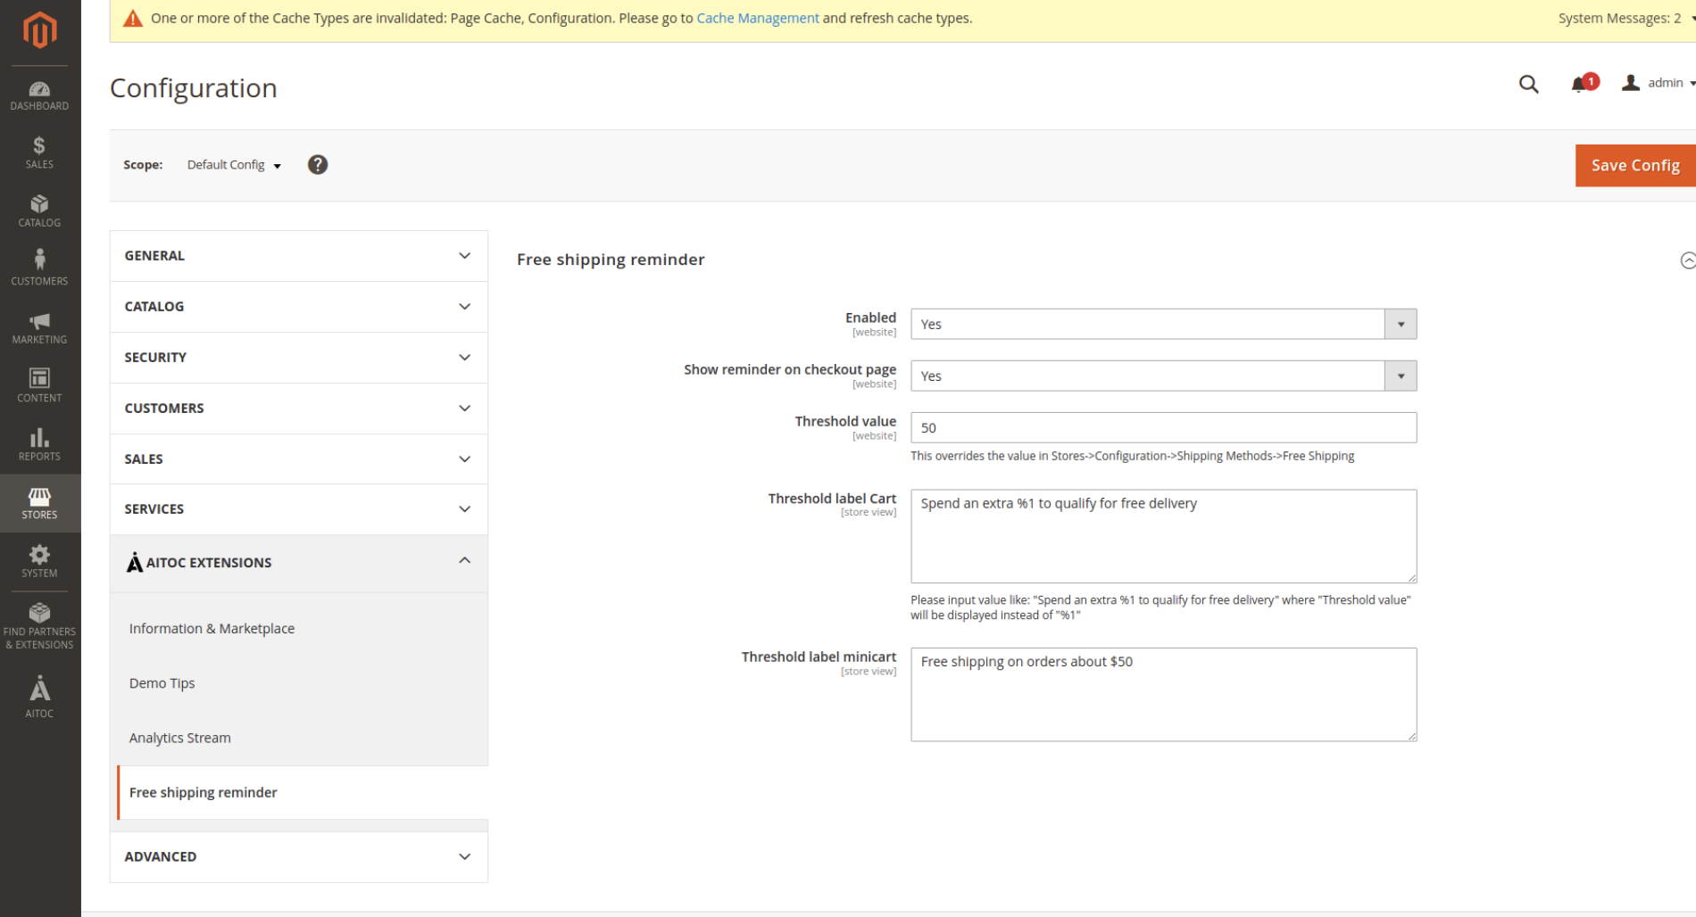Expand the ADVANCED configuration section

click(298, 857)
